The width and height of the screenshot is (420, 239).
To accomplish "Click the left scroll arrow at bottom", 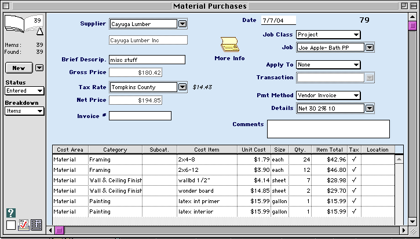I will point(50,230).
